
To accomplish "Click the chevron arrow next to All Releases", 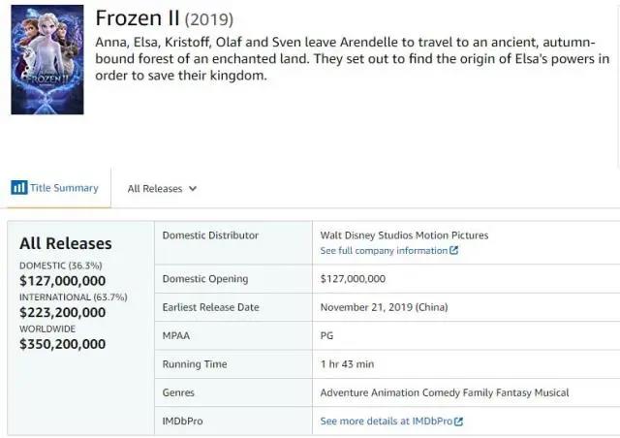I will click(193, 189).
